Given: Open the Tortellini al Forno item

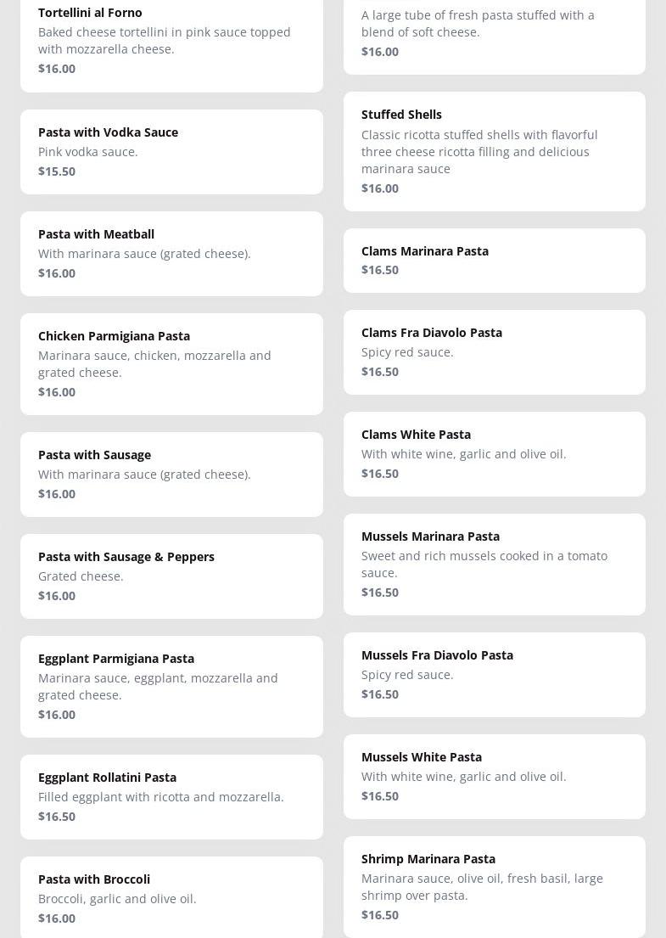Looking at the screenshot, I should [171, 40].
